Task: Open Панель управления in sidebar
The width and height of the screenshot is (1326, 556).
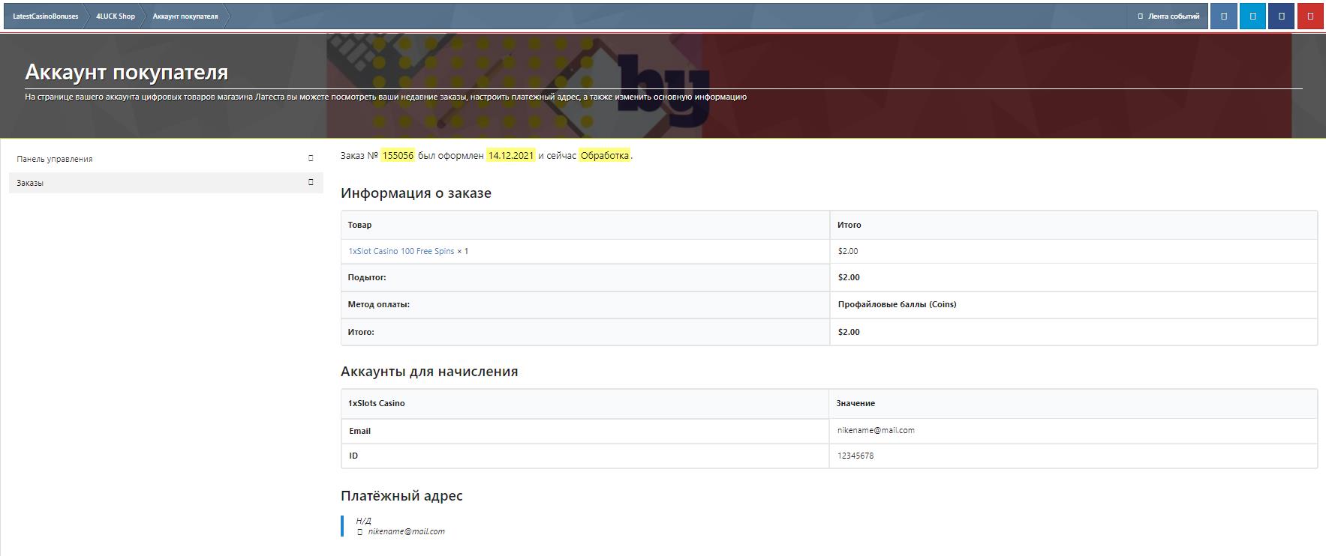Action: (x=55, y=159)
